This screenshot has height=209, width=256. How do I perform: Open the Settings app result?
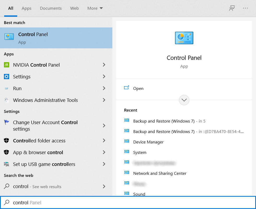coord(56,77)
